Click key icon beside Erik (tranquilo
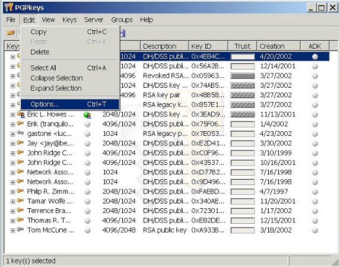This screenshot has width=340, height=267. (20, 123)
